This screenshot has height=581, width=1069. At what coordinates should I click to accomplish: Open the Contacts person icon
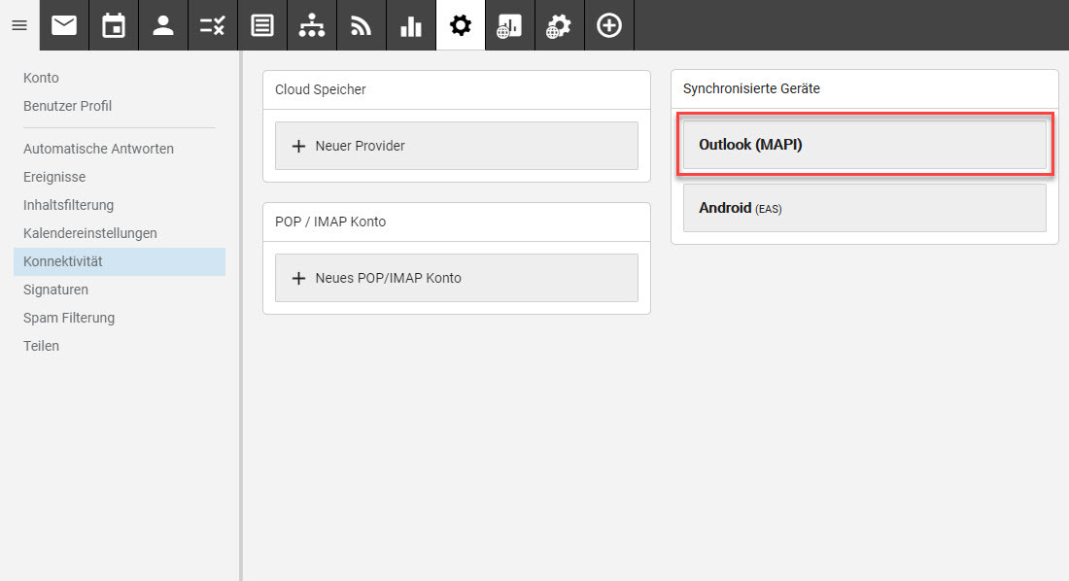pos(163,26)
